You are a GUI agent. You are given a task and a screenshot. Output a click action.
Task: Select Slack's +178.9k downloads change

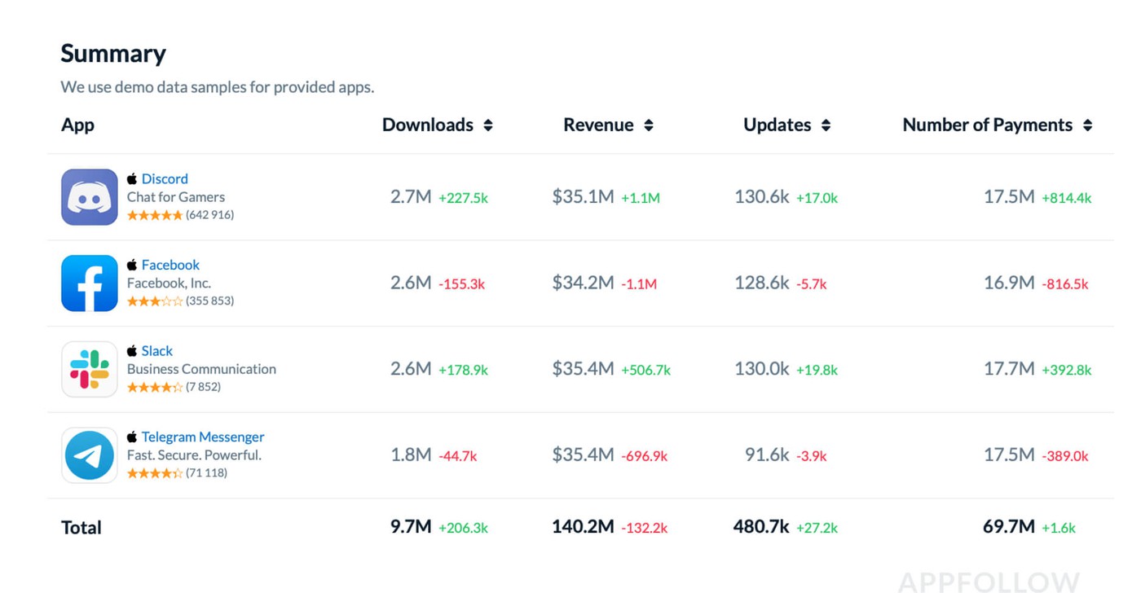[463, 370]
